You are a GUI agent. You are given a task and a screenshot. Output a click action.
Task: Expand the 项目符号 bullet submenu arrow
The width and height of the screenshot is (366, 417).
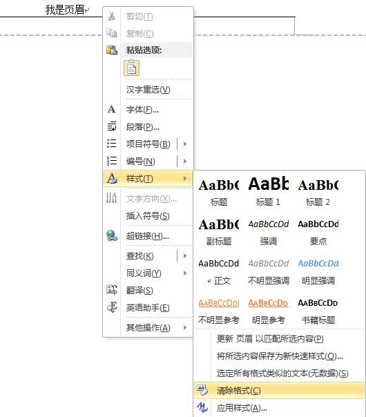(185, 144)
